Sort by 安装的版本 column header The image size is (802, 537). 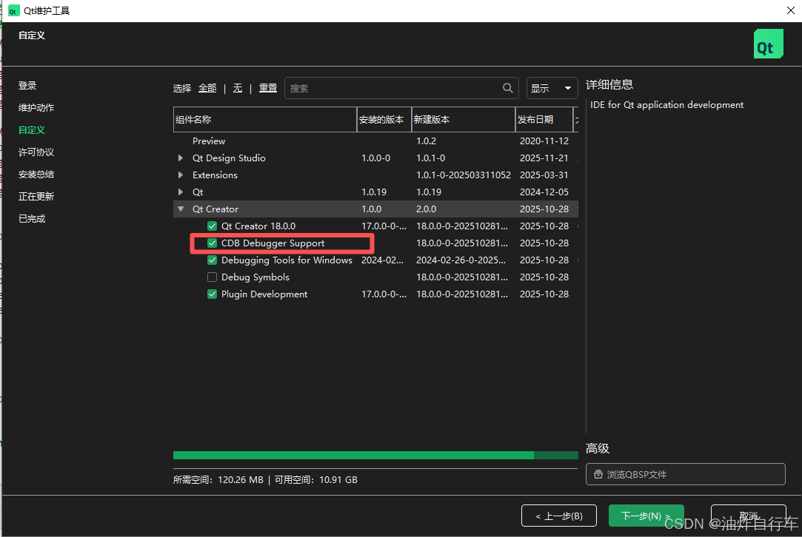tap(384, 120)
